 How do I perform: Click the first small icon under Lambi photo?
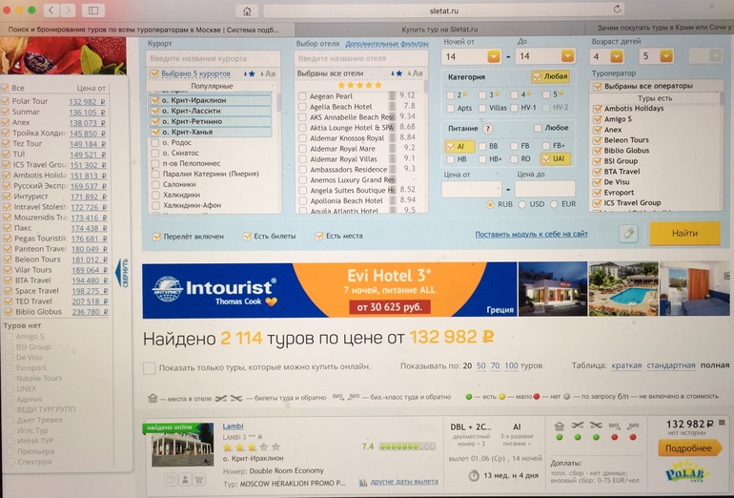click(x=172, y=480)
